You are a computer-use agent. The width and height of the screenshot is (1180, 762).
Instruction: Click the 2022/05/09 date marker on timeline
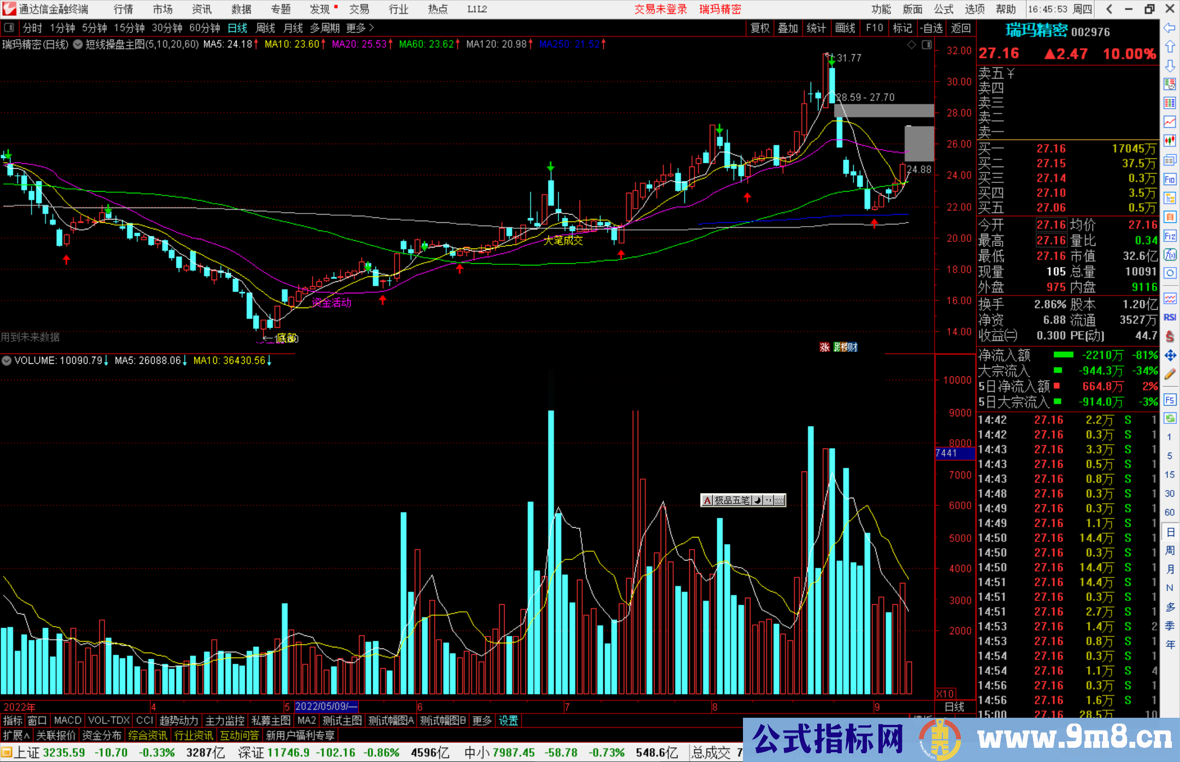[326, 706]
